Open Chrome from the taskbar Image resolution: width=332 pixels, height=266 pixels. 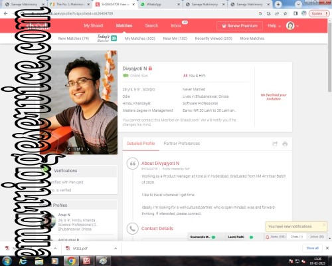coord(71,261)
